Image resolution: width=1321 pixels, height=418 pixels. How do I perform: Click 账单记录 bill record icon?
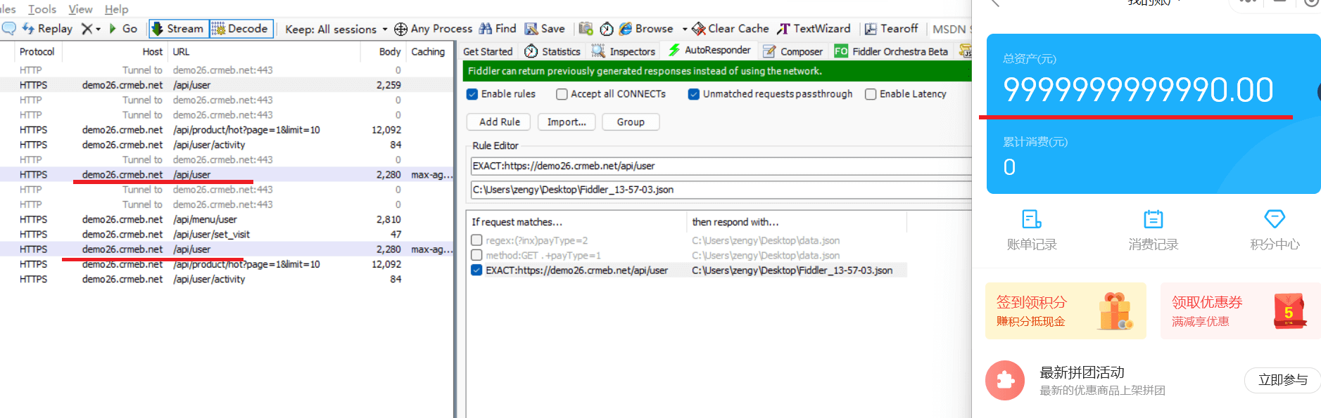[1032, 219]
